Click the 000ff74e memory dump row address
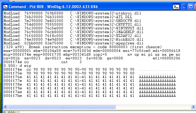 coord(13,69)
